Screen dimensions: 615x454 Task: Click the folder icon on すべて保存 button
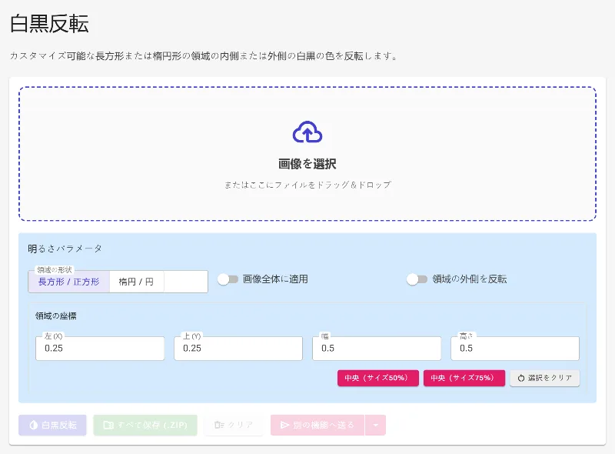(x=108, y=425)
